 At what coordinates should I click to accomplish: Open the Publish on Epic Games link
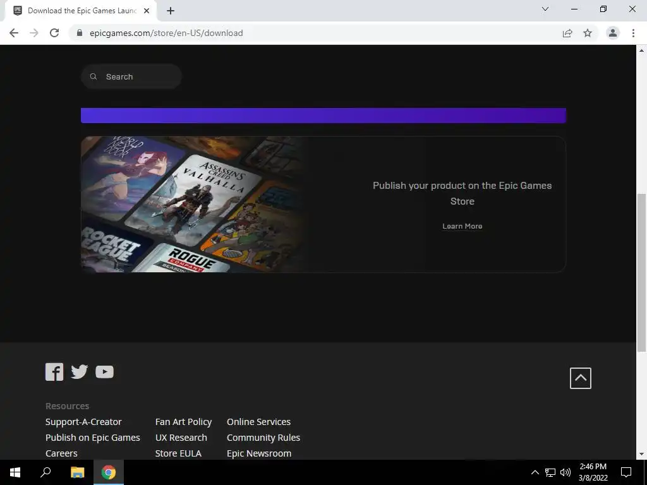point(92,438)
